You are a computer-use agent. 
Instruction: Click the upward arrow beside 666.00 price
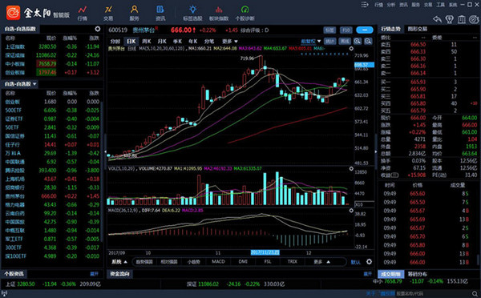(x=194, y=30)
